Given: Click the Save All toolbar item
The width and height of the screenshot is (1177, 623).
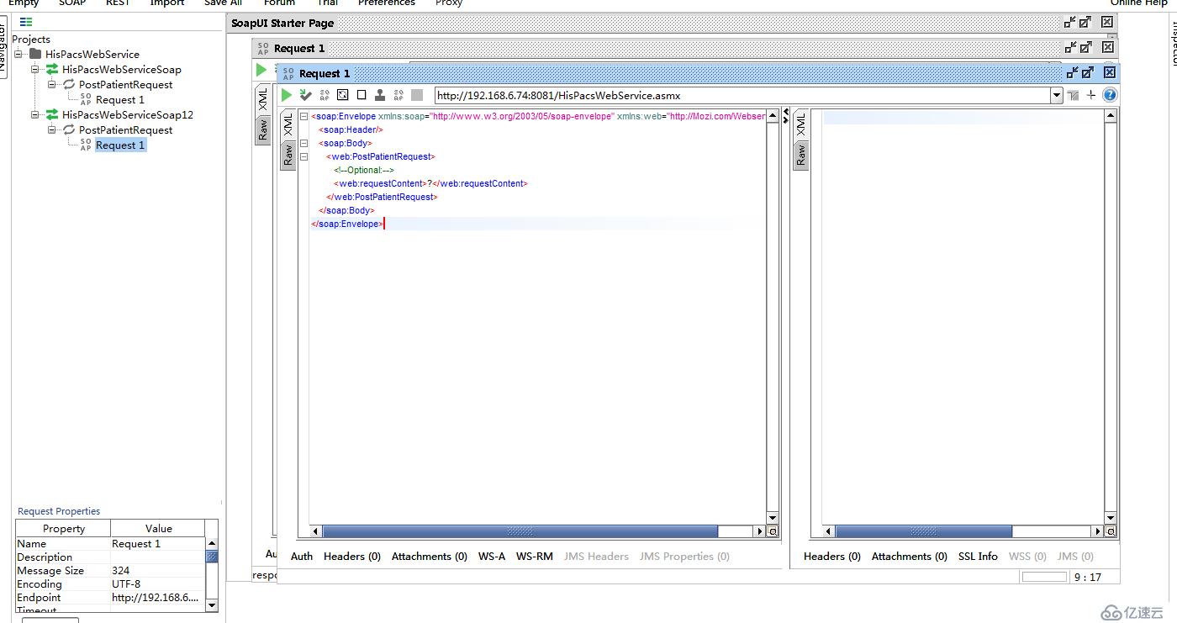Looking at the screenshot, I should [223, 3].
